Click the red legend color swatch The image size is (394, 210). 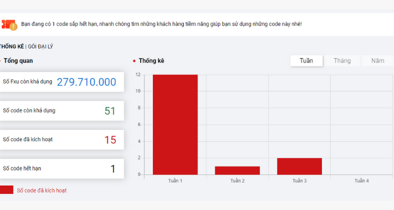6,190
